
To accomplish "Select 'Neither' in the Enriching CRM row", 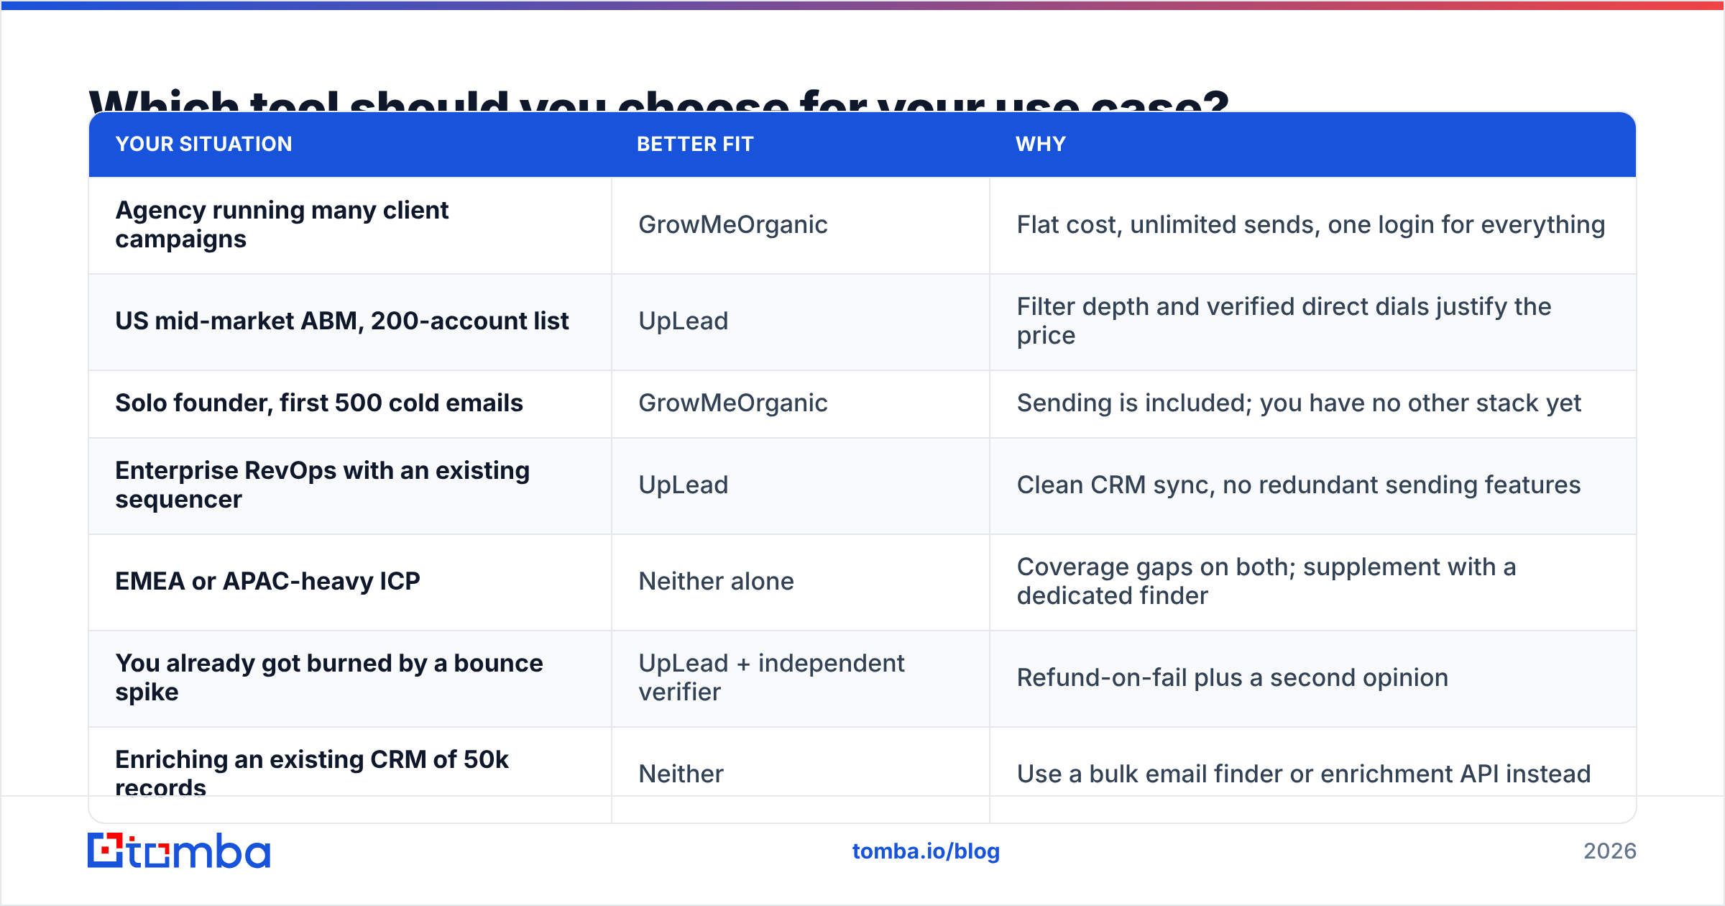I will point(681,774).
